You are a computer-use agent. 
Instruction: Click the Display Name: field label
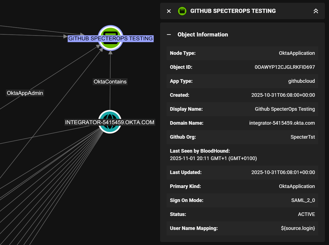point(186,109)
